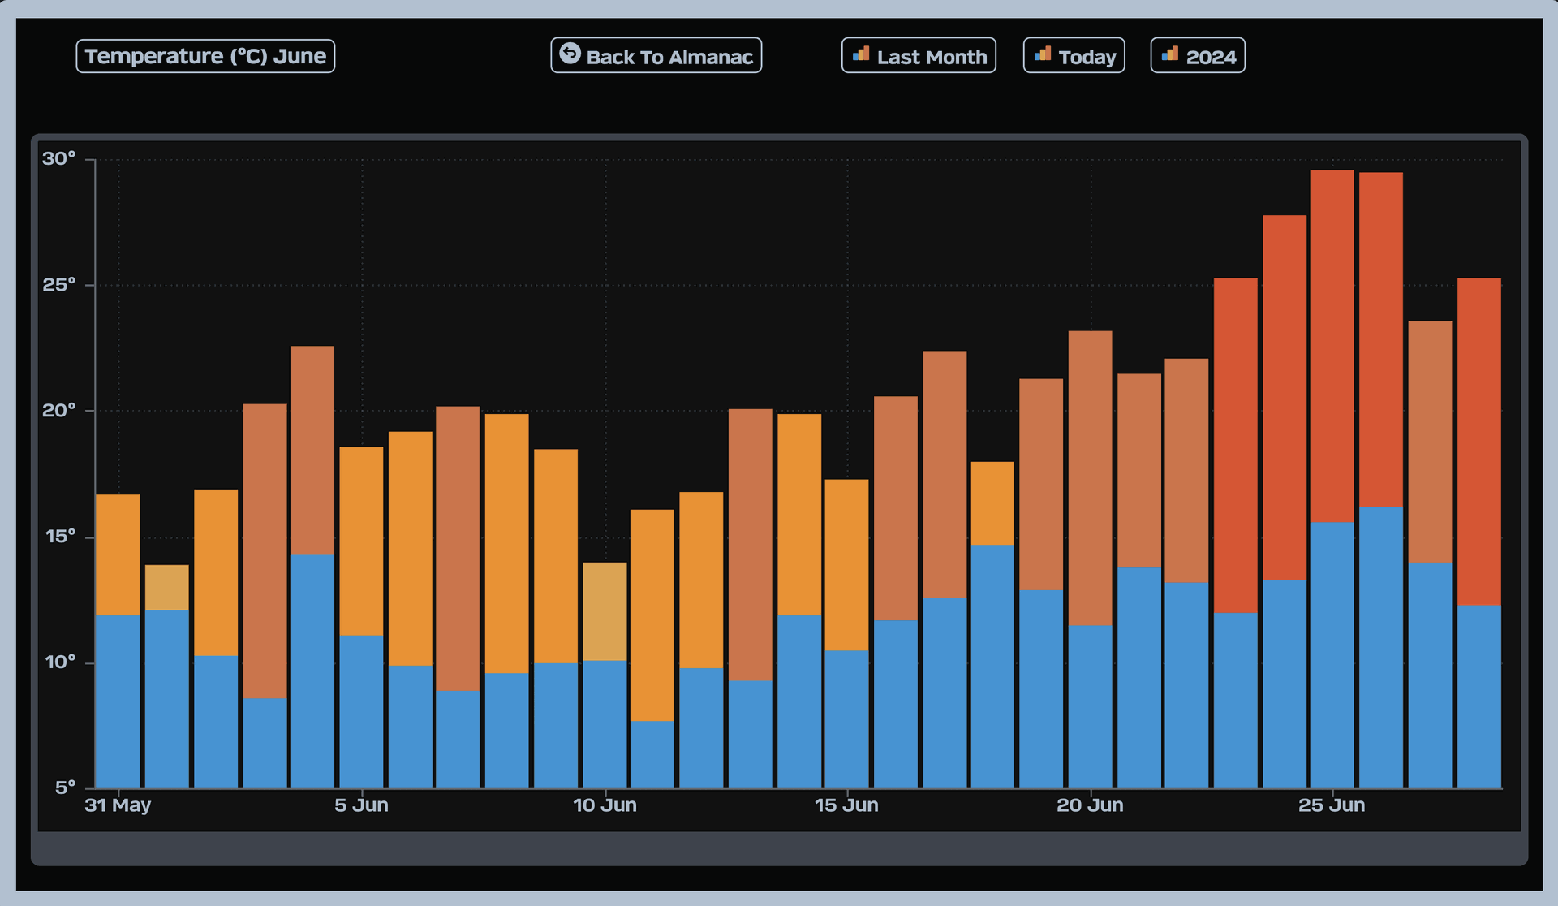This screenshot has width=1558, height=906.
Task: Click the 20 Jun x-axis label
Action: 1090,805
